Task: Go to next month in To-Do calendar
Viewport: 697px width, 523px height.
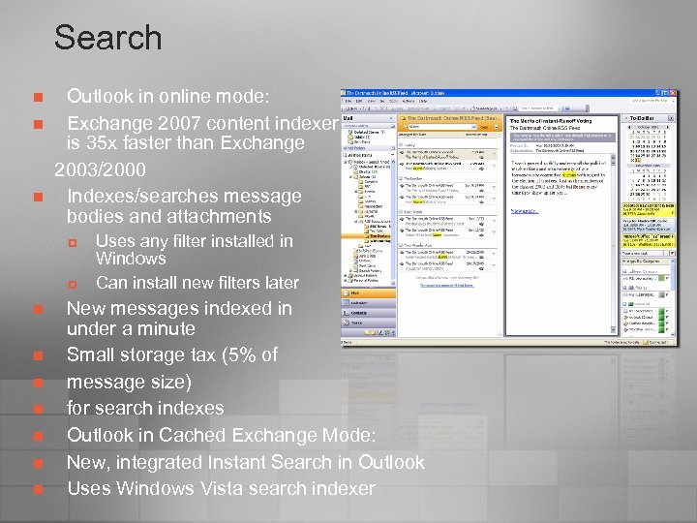Action: [x=668, y=127]
